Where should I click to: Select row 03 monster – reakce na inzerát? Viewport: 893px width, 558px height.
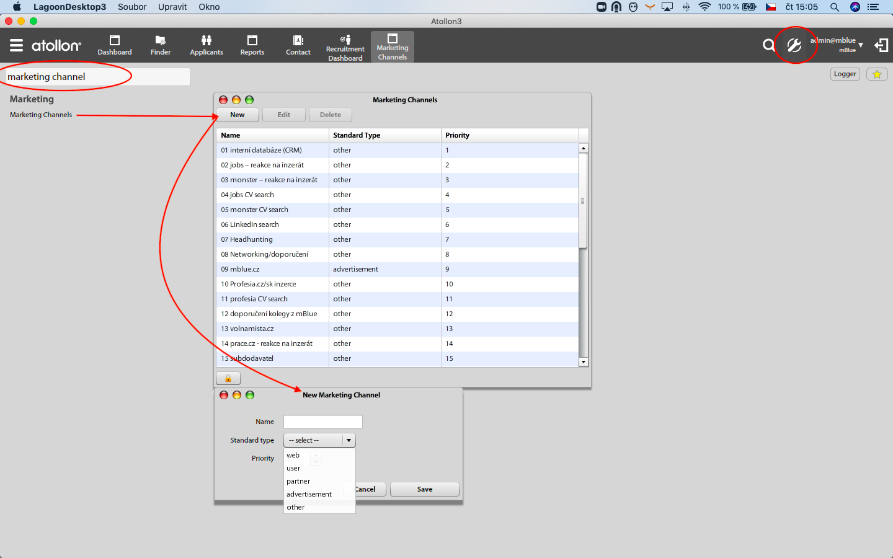[398, 180]
